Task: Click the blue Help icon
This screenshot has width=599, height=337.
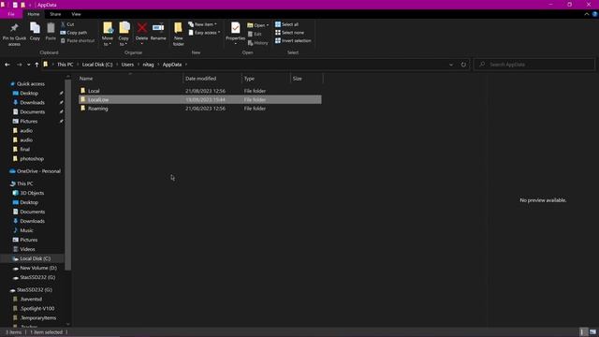Action: [595, 14]
